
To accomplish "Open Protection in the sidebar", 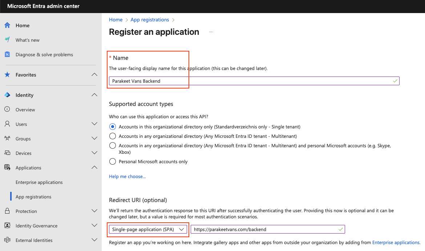I will tap(26, 211).
